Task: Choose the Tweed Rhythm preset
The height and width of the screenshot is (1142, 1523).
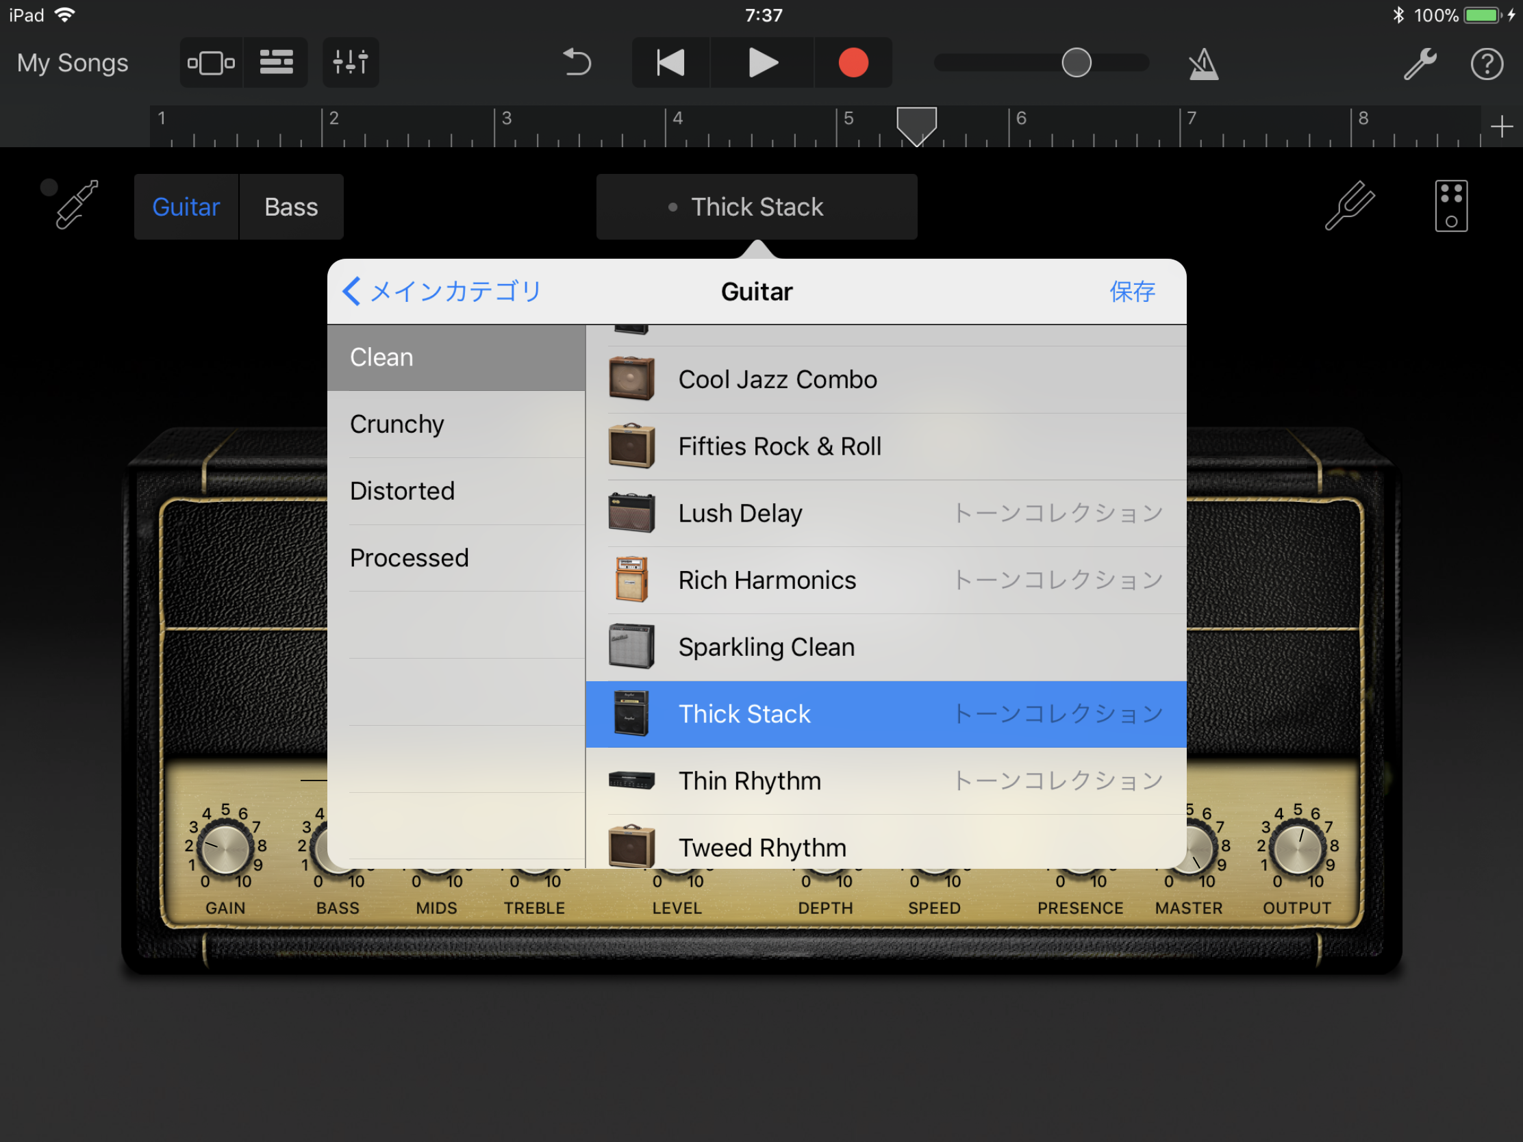Action: point(886,843)
